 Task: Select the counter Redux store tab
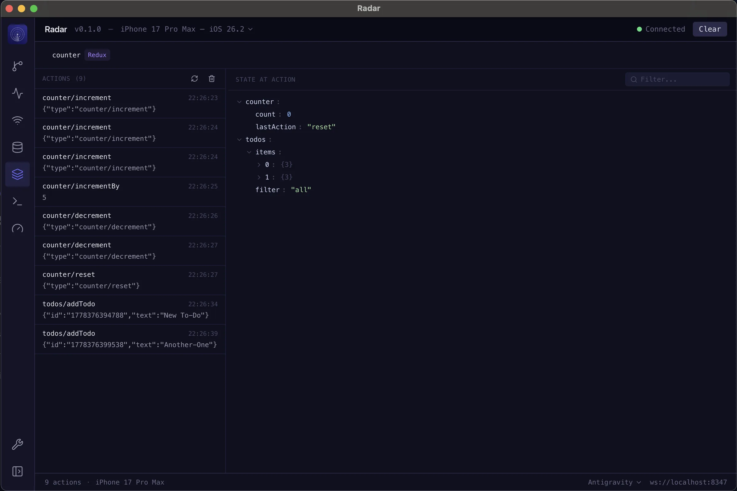[81, 55]
